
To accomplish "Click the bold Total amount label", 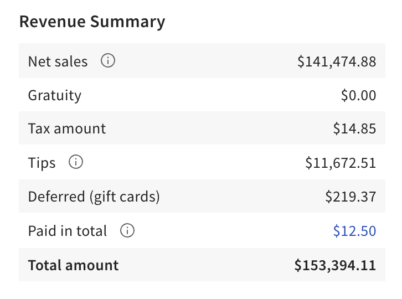I will coord(73,265).
